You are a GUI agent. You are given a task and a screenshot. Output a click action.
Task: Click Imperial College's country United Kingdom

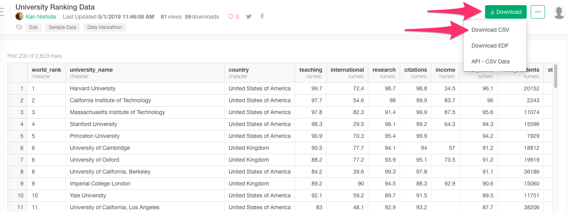click(248, 183)
